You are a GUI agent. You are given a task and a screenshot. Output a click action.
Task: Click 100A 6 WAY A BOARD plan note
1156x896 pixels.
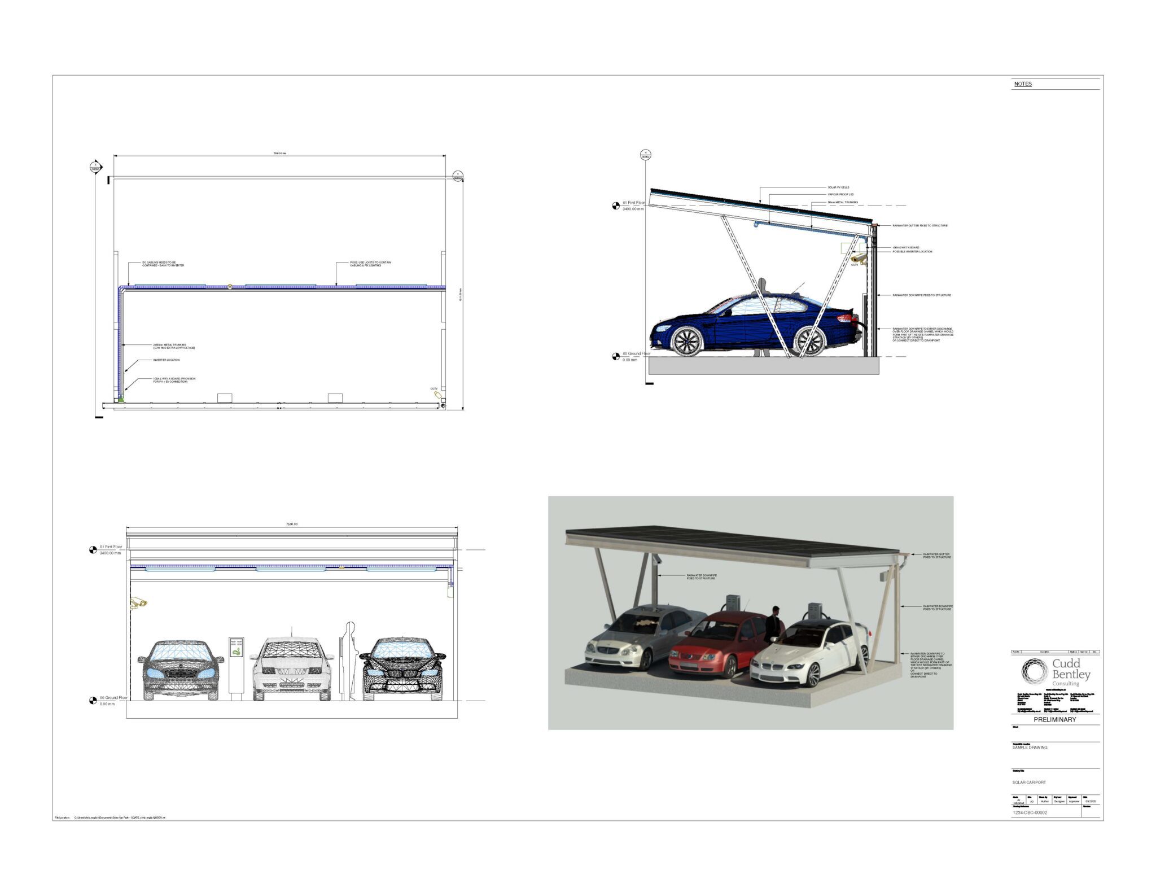click(174, 380)
